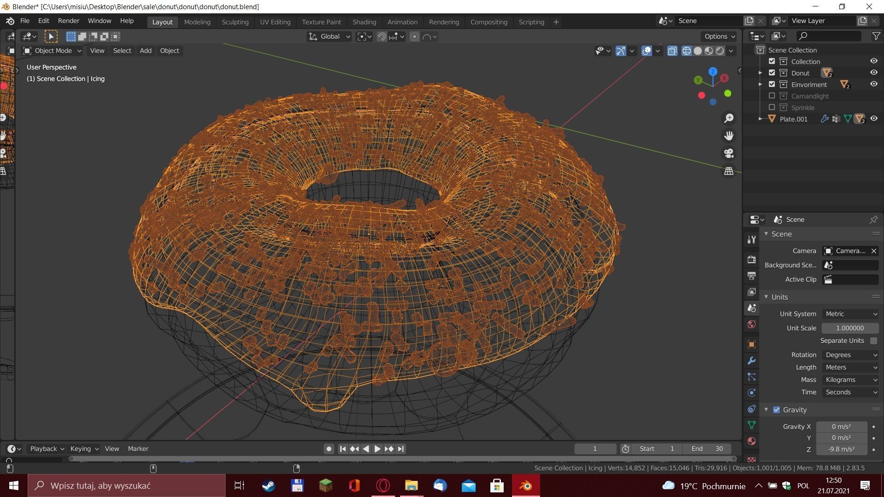The width and height of the screenshot is (884, 497).
Task: Hide the Plate.001 object with its eye icon
Action: point(873,119)
